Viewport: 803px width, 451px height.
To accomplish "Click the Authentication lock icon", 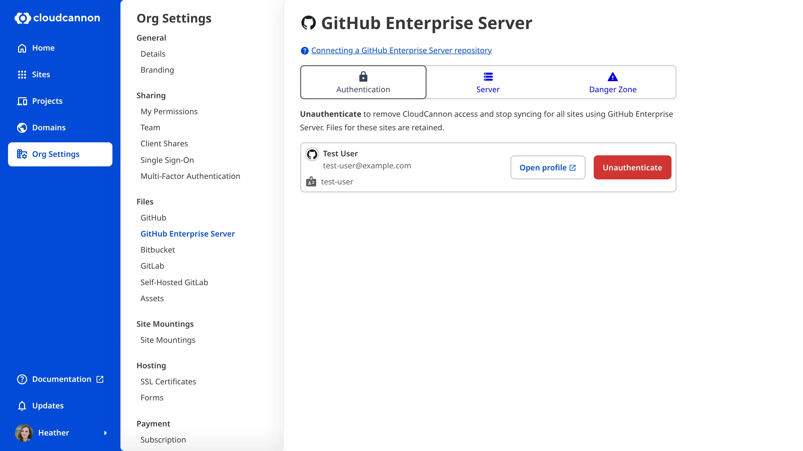I will (363, 76).
